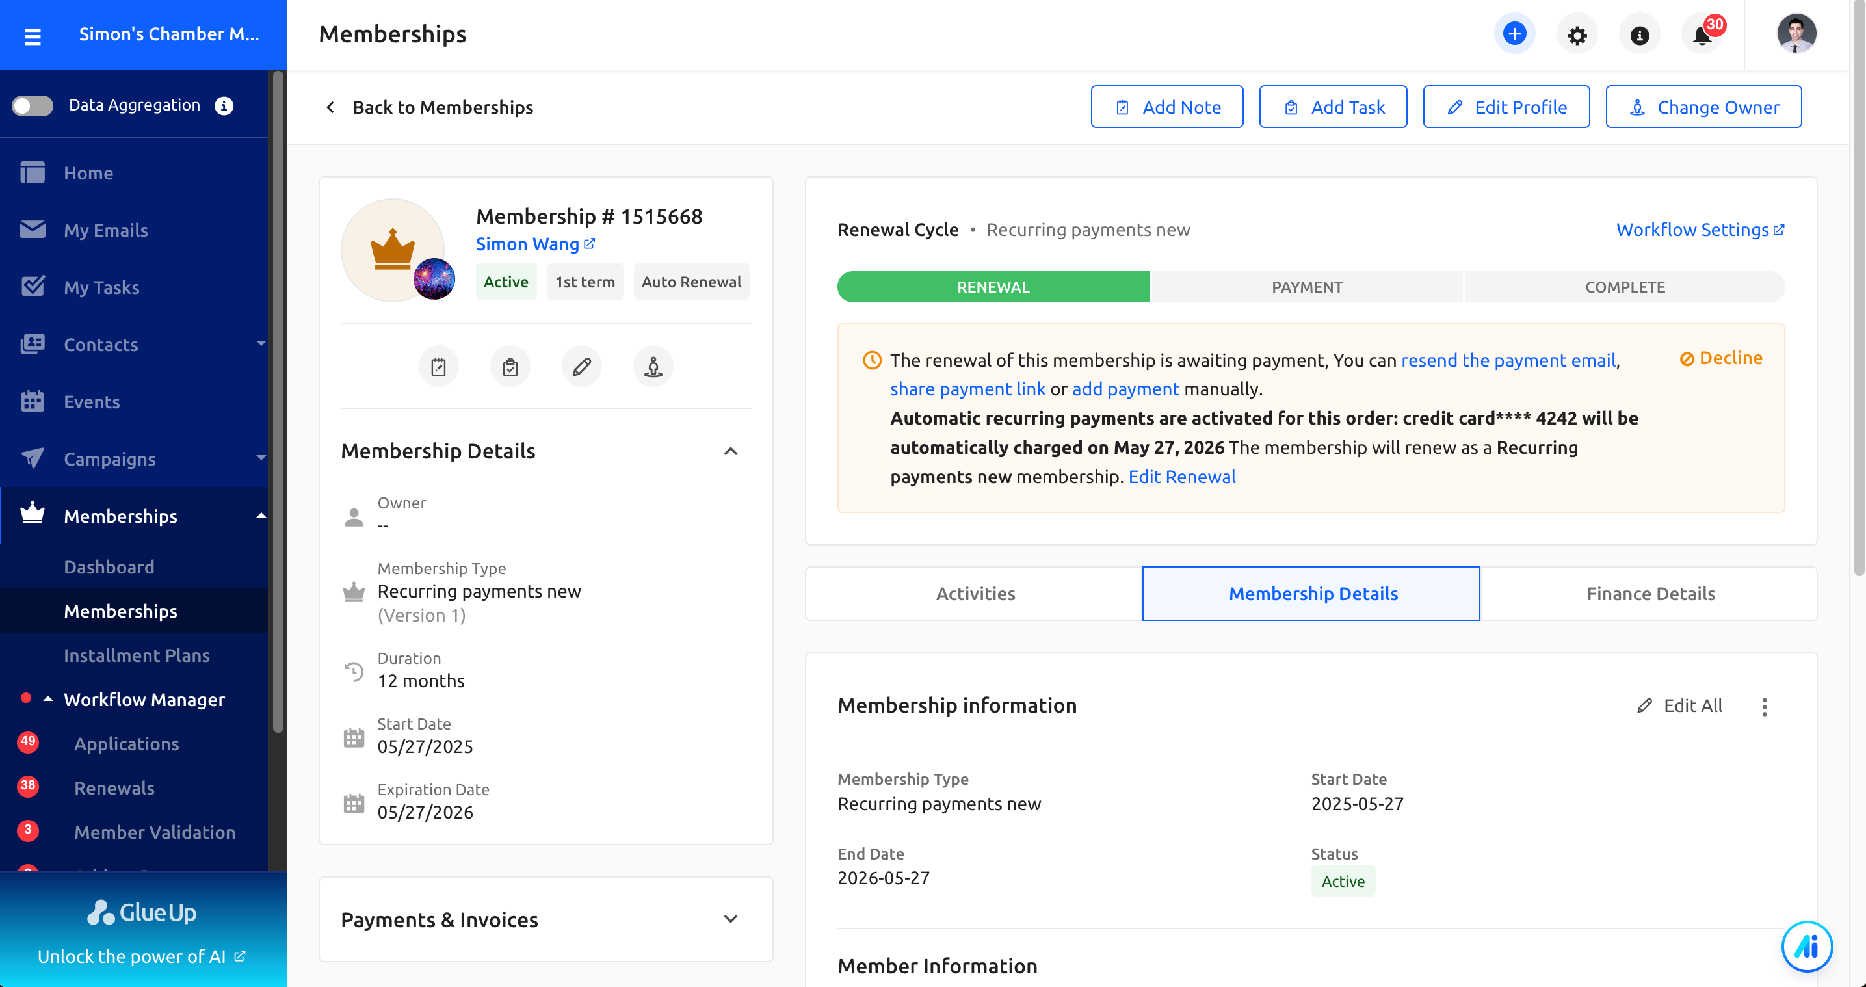1866x987 pixels.
Task: Click the Membership # 1515668 heading
Action: [x=589, y=216]
